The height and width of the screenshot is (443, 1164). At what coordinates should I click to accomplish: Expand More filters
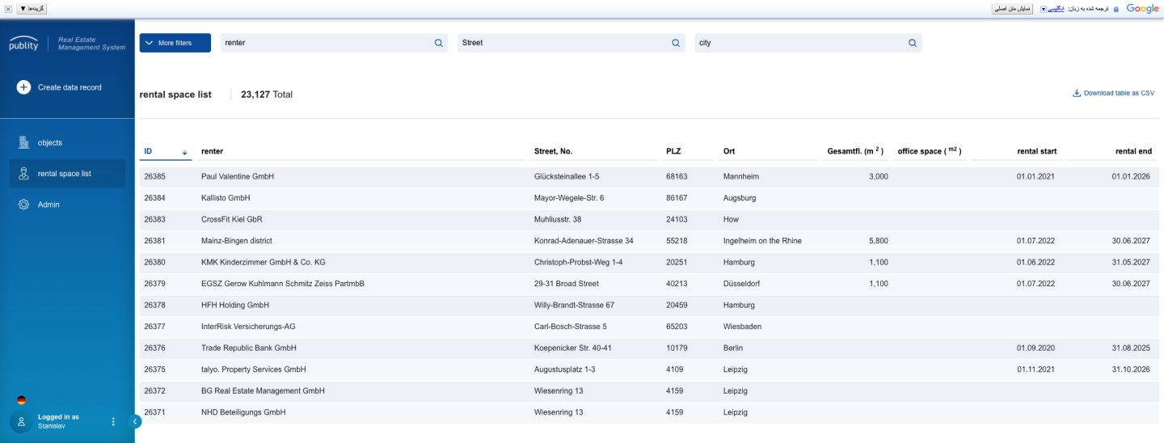click(175, 43)
